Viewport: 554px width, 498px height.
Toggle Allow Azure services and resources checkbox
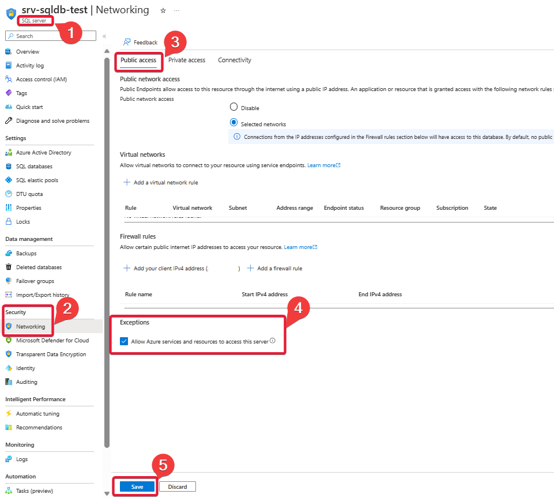[x=124, y=341]
